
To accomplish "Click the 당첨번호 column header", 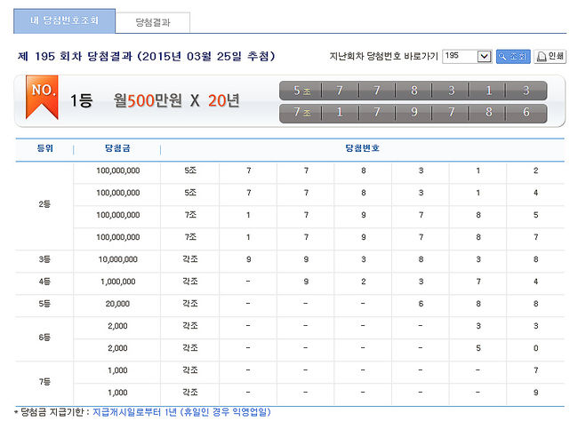I will coord(363,148).
